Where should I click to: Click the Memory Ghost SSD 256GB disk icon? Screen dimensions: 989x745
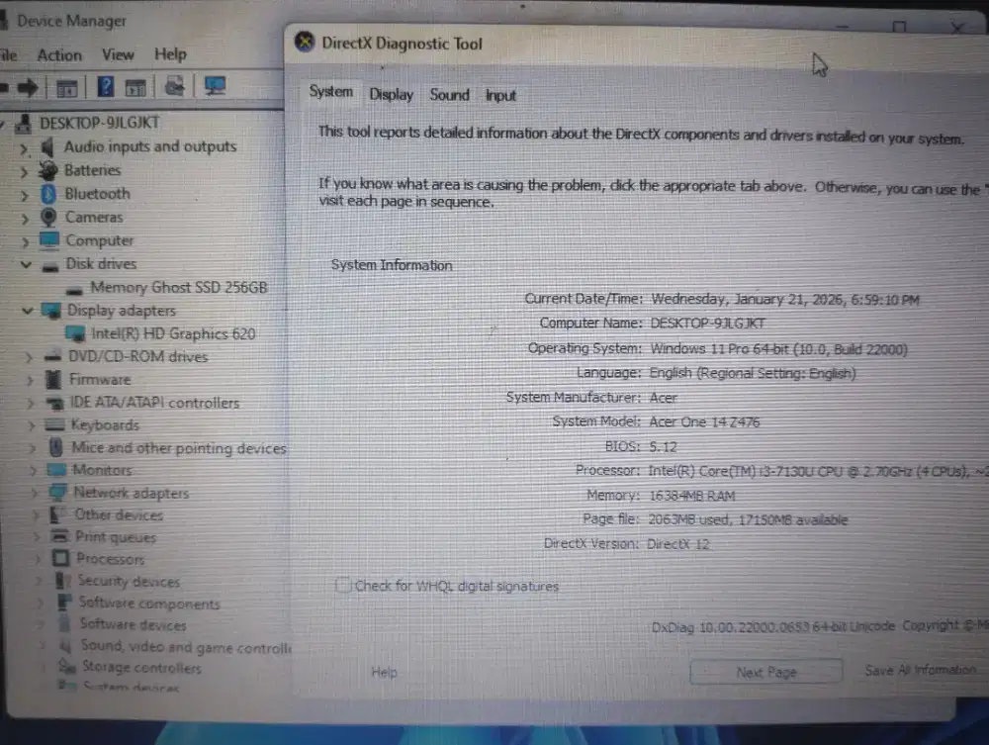click(73, 287)
